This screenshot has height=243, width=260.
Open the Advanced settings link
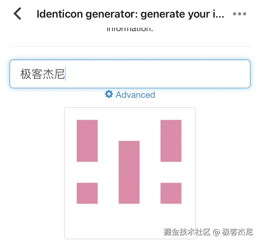click(x=135, y=95)
